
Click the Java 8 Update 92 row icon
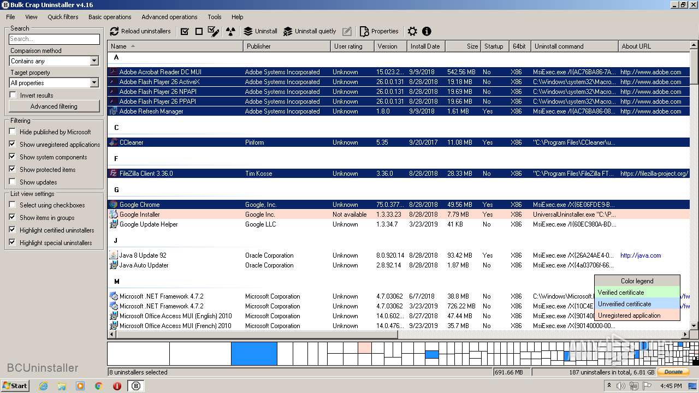point(114,255)
